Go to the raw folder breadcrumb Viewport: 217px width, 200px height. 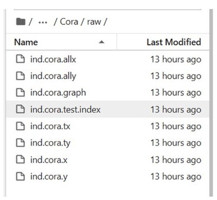coord(94,22)
